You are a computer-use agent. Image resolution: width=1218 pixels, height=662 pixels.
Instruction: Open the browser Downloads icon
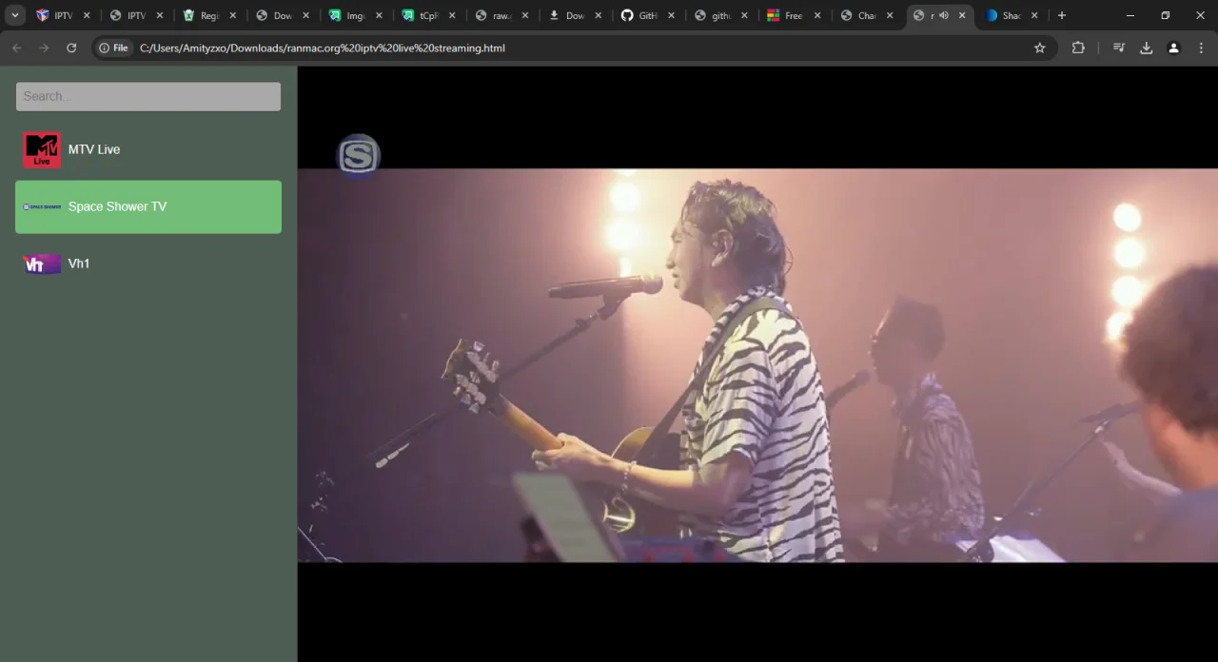pos(1147,48)
